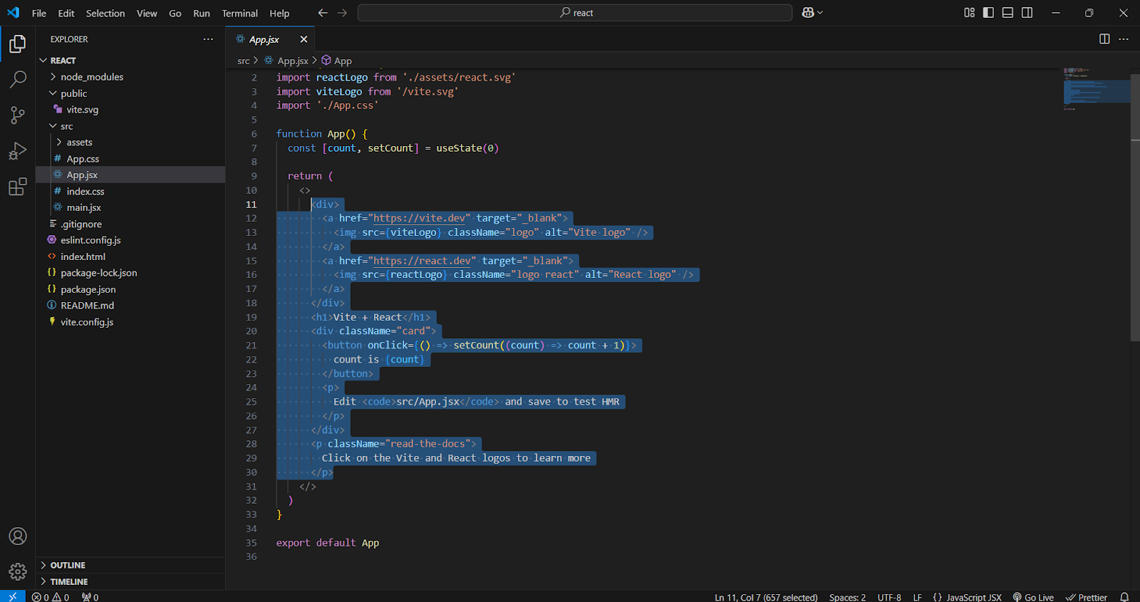Toggle the Secondary Side Bar
1140x602 pixels.
coord(1027,13)
